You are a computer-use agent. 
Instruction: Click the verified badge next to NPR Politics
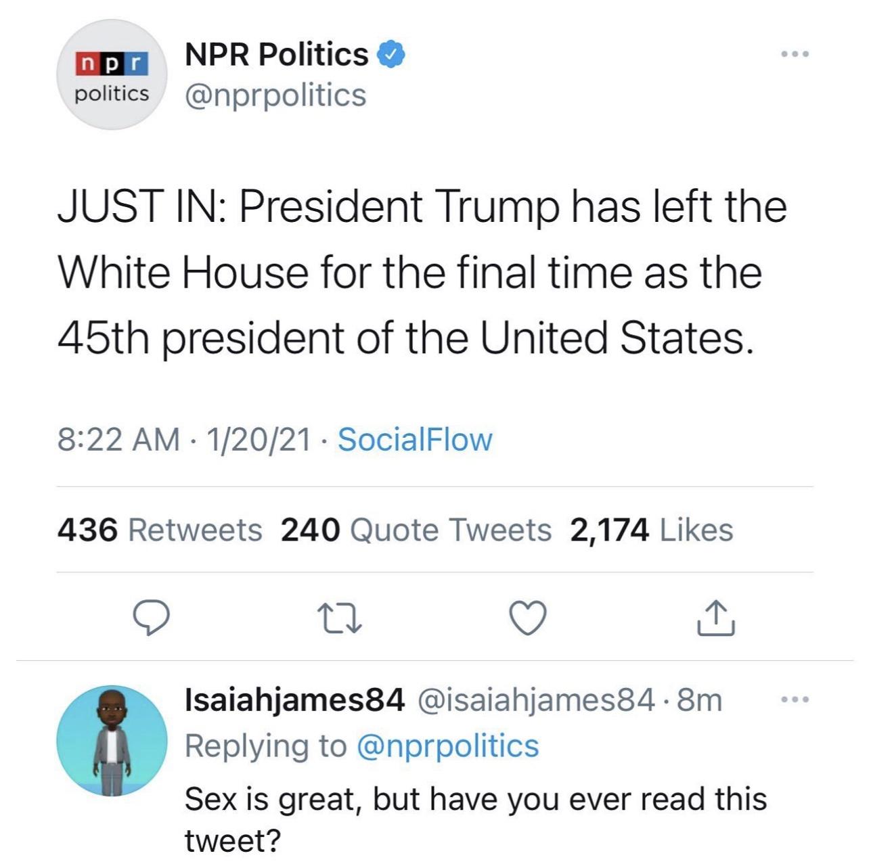pos(390,56)
